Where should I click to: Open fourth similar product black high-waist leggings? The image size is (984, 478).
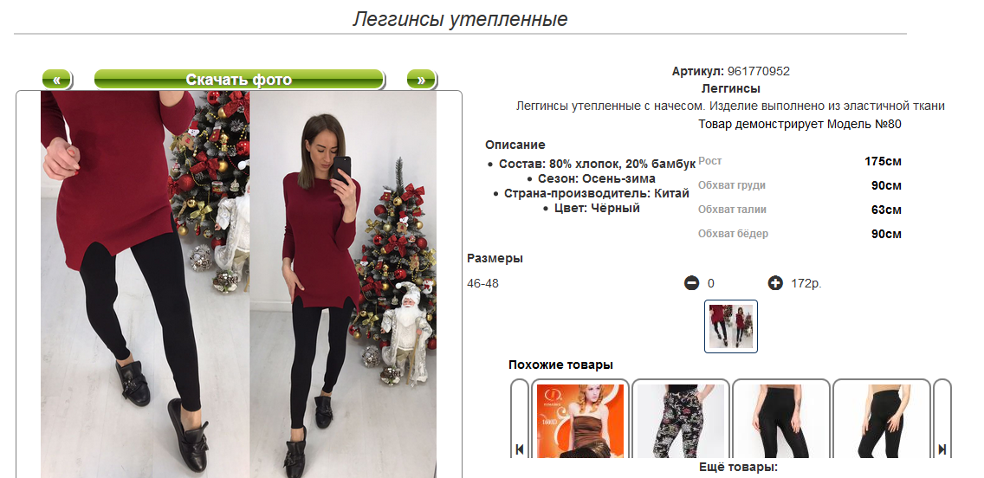(882, 418)
